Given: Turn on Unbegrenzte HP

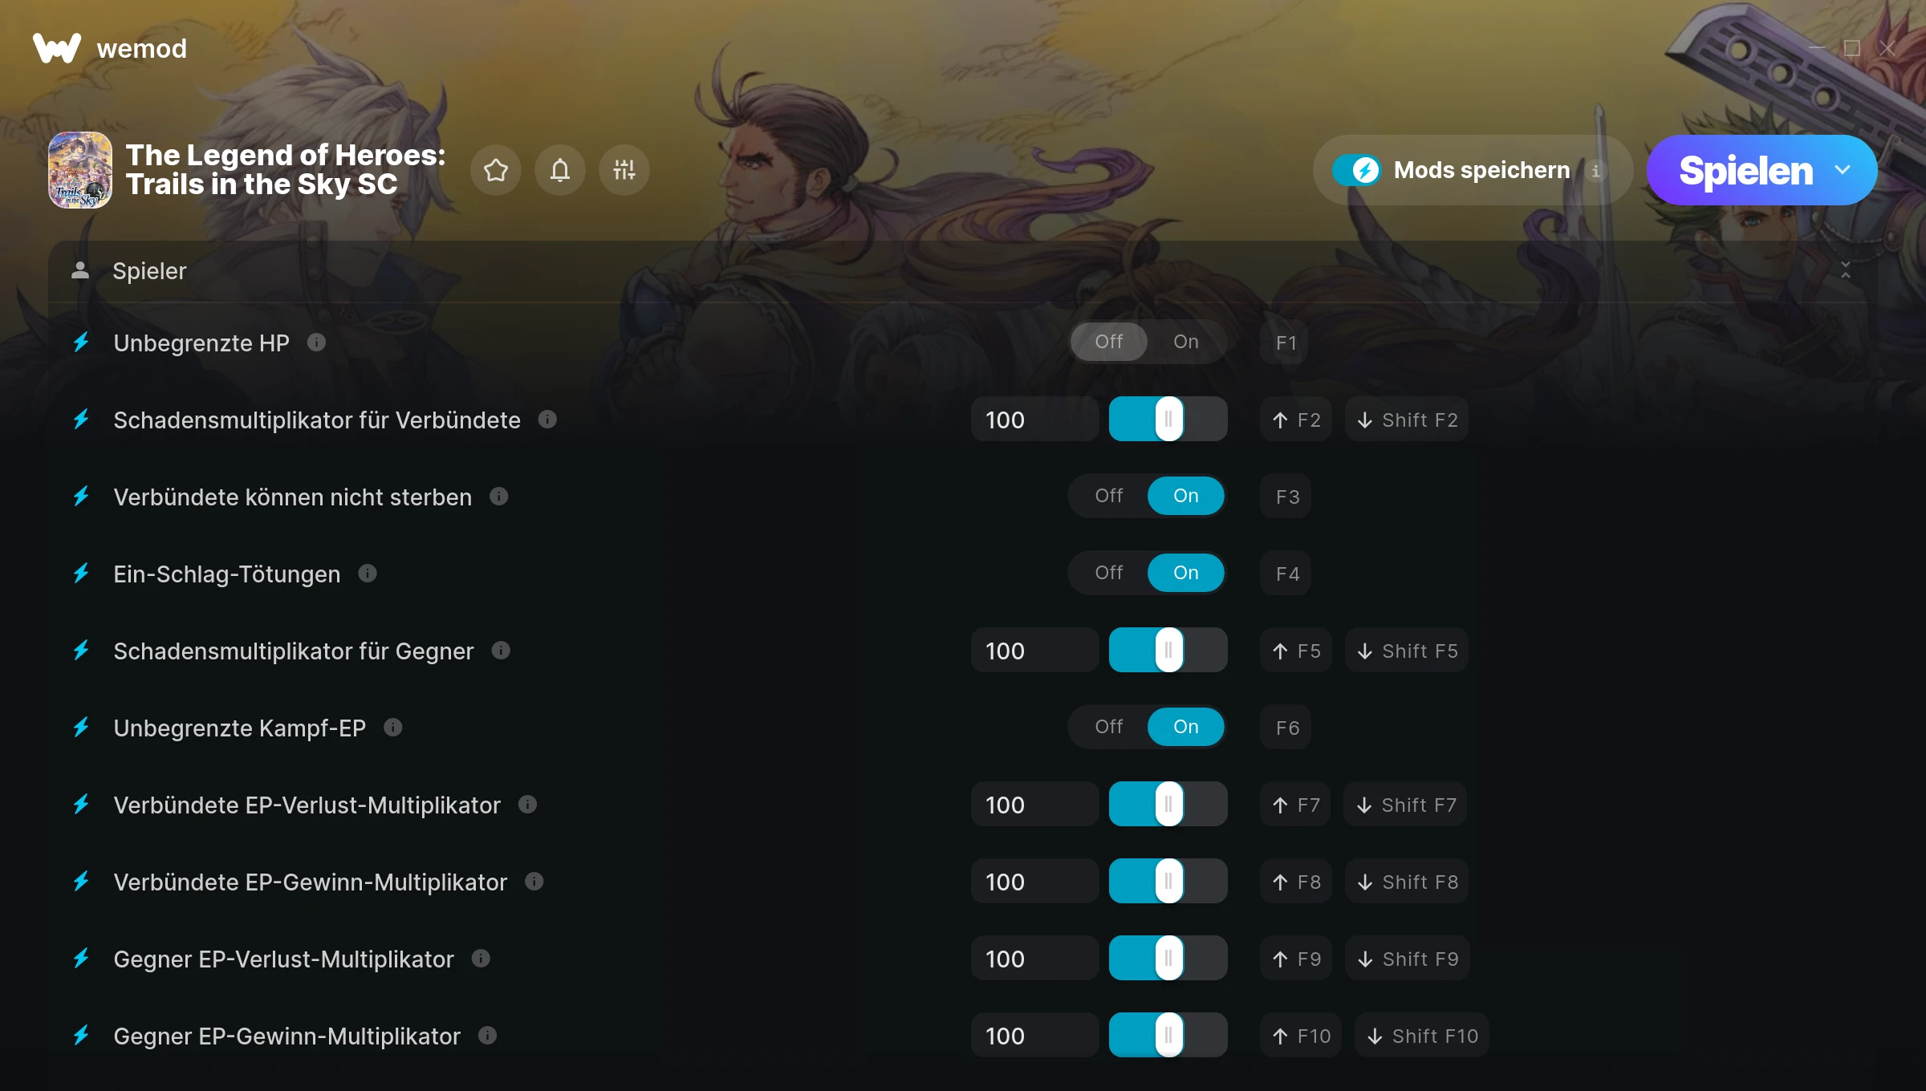Looking at the screenshot, I should coord(1186,342).
